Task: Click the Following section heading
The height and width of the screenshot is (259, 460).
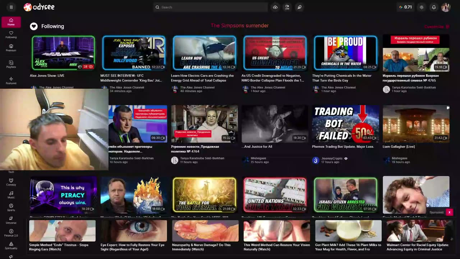Action: [52, 26]
